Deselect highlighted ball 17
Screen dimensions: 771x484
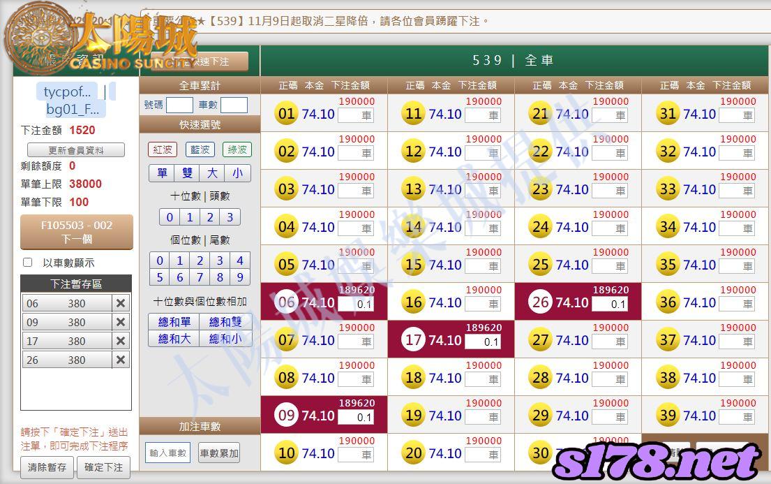coord(414,340)
